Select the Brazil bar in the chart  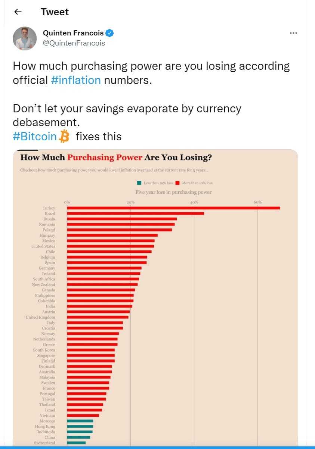135,213
